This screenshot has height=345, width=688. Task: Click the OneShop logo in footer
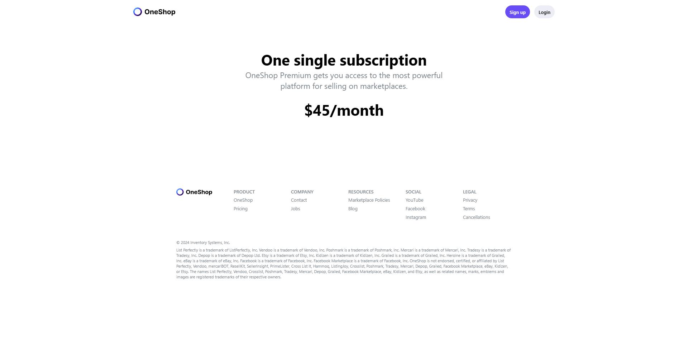click(194, 192)
